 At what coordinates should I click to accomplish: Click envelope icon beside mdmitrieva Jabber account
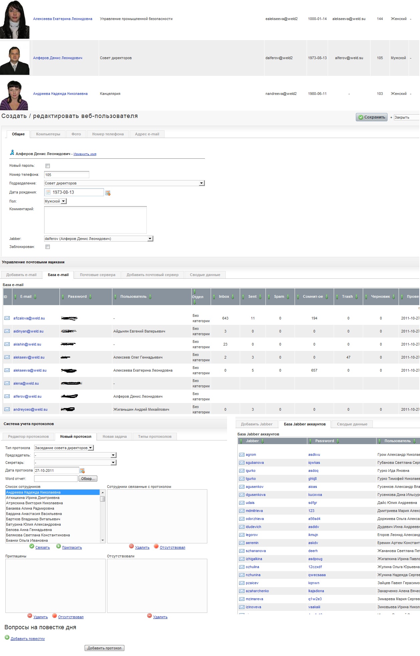242,511
